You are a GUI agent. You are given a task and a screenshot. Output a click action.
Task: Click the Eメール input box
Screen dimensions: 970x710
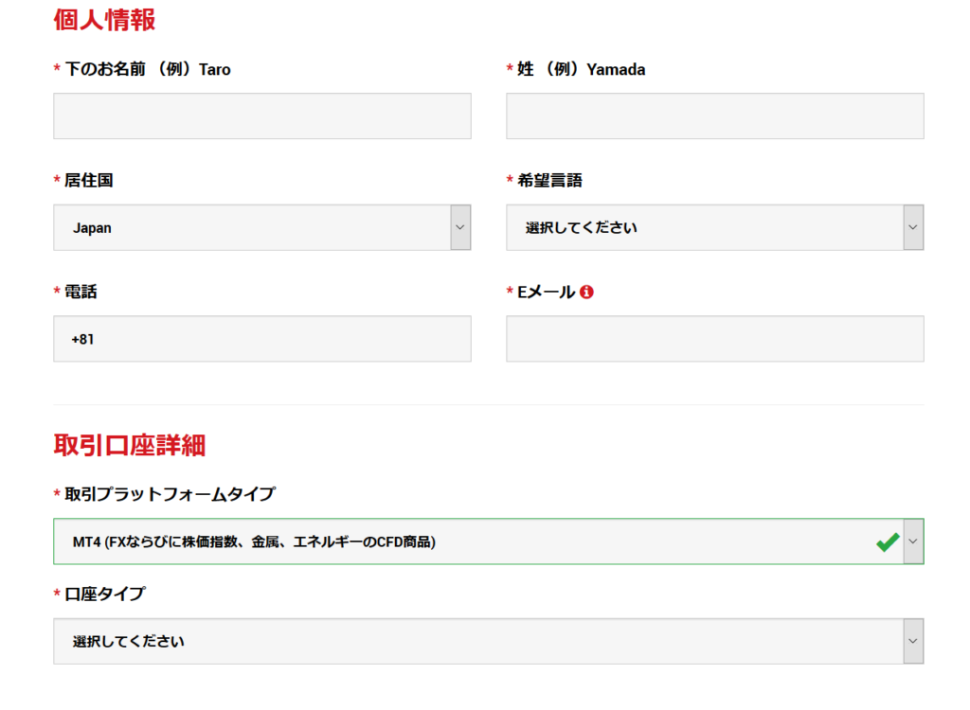pyautogui.click(x=714, y=339)
